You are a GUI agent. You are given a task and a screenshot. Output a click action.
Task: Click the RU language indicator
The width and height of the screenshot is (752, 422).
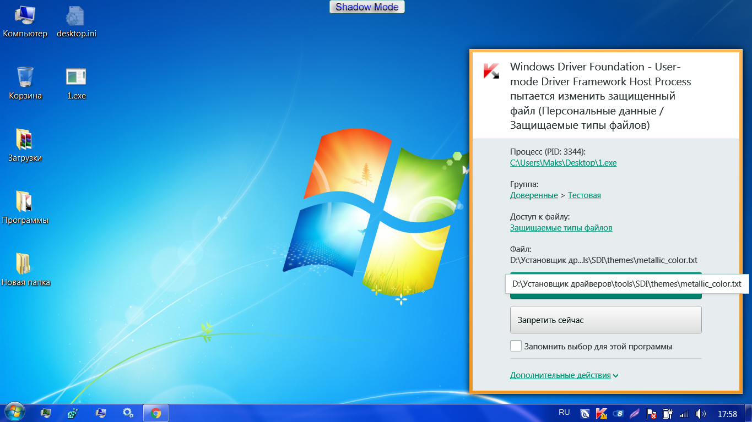[x=564, y=412]
